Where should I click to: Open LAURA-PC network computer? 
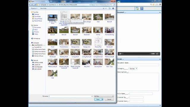(37, 65)
